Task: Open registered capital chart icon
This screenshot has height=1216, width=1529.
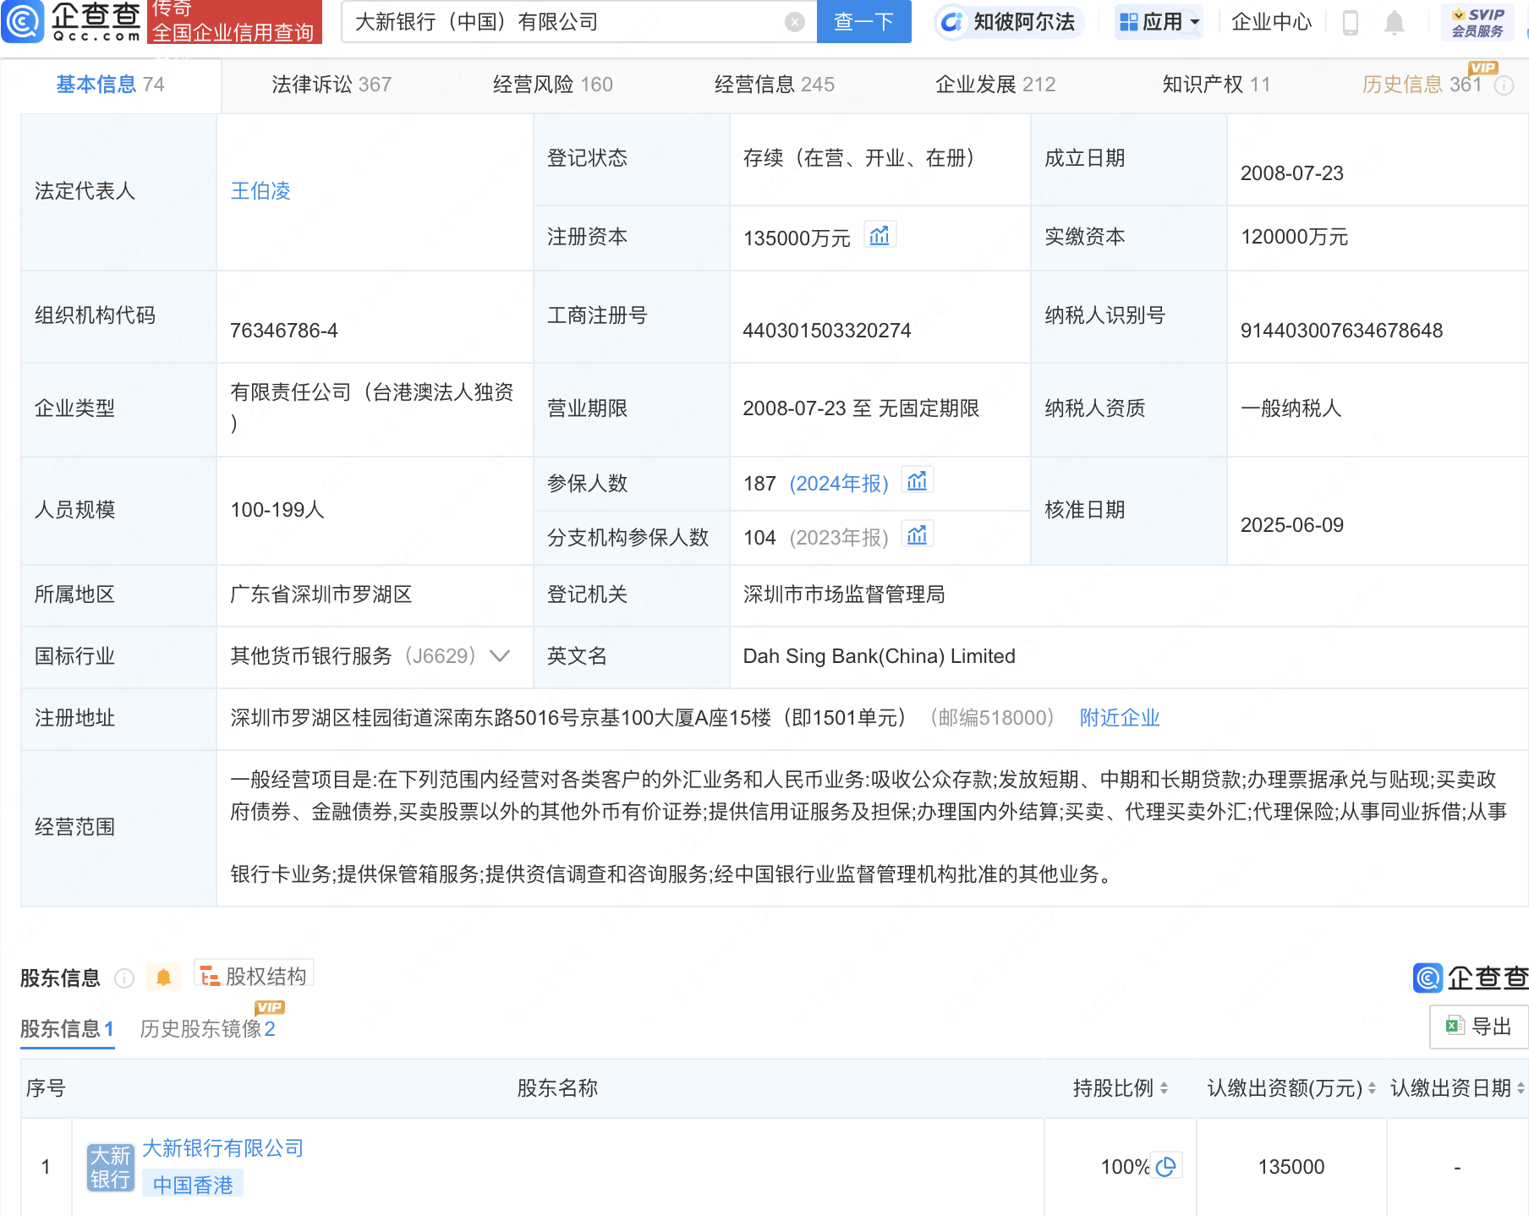Action: click(880, 236)
